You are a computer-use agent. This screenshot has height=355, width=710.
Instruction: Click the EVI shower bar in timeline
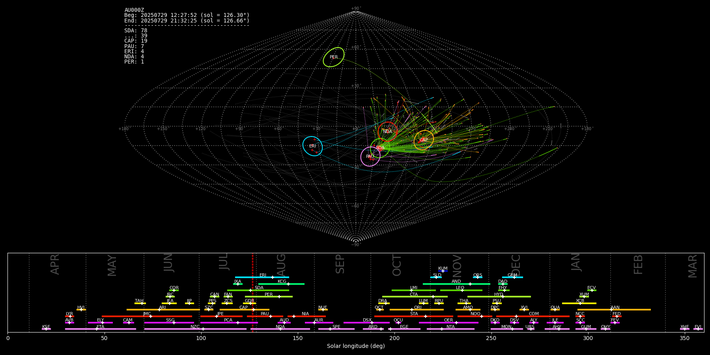pos(698,329)
